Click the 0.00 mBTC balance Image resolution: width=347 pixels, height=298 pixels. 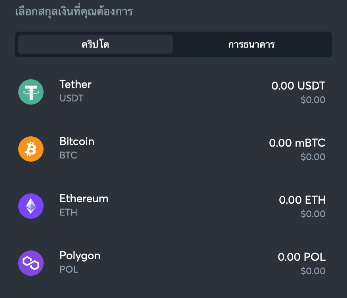tap(297, 143)
